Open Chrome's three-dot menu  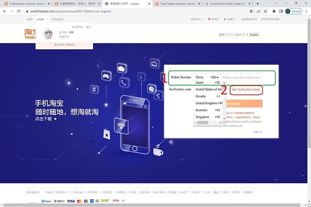[x=306, y=11]
